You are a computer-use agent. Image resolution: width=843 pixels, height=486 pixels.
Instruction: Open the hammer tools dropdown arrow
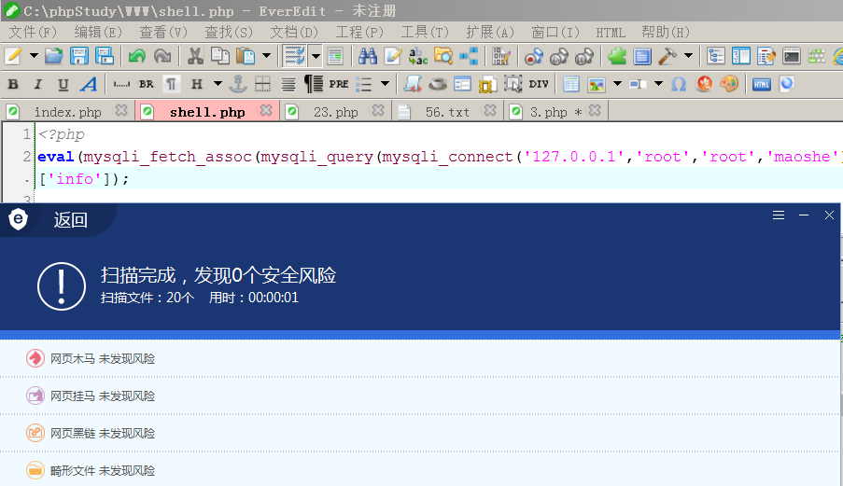coord(688,56)
